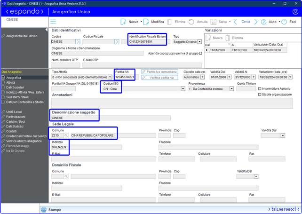
Task: Open the Calcolo data var. Automatico dropdown
Action: point(202,77)
